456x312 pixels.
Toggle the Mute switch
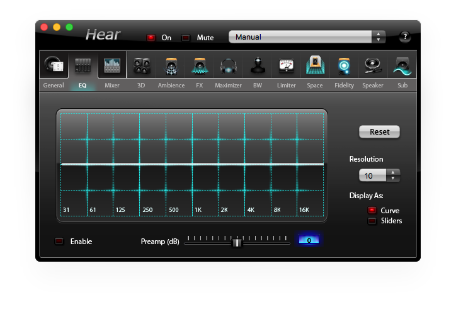(x=186, y=38)
